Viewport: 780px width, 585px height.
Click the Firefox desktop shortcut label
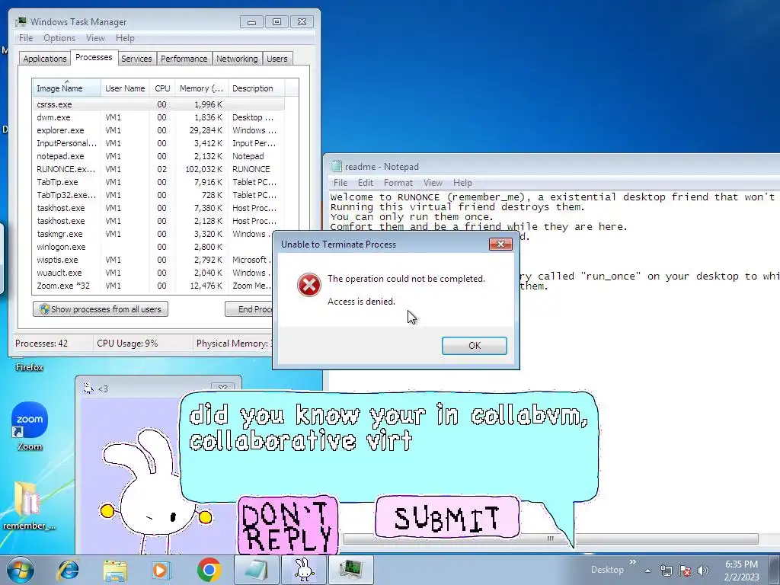pyautogui.click(x=30, y=367)
